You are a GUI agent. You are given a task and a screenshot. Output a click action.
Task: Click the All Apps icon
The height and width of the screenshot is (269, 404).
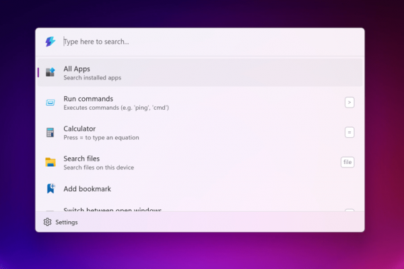(x=50, y=73)
